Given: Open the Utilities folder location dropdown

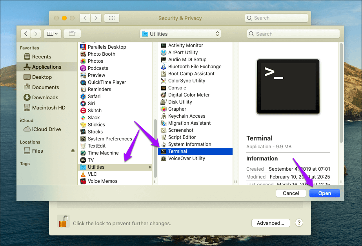Looking at the screenshot, I should pos(180,34).
